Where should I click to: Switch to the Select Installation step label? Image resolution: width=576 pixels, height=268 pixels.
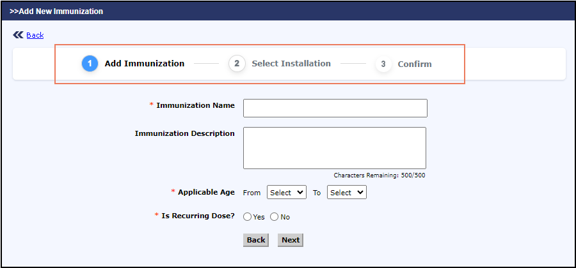tap(291, 64)
